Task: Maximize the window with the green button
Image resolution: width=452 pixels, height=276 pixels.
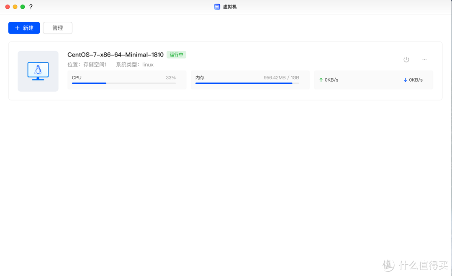Action: [x=23, y=7]
